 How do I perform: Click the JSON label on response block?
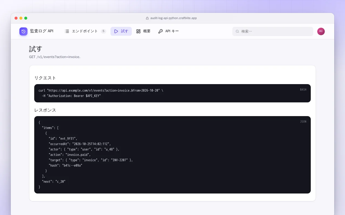[303, 122]
